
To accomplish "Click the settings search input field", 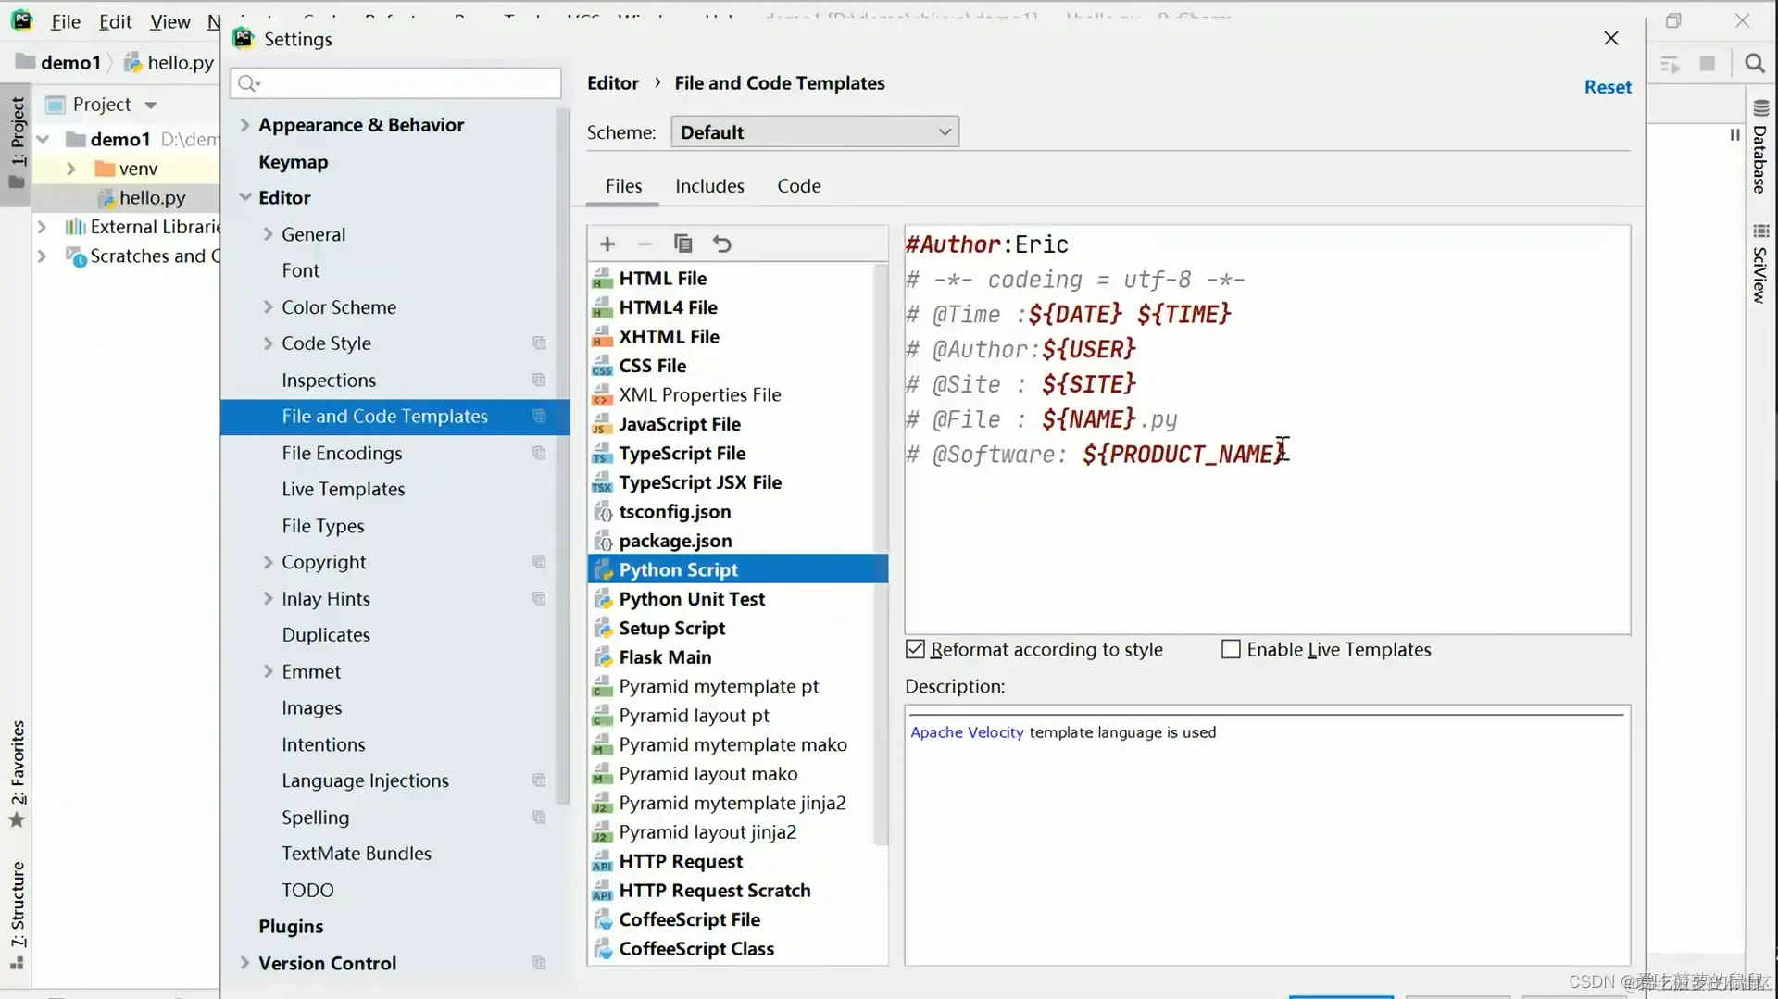I will coord(395,83).
